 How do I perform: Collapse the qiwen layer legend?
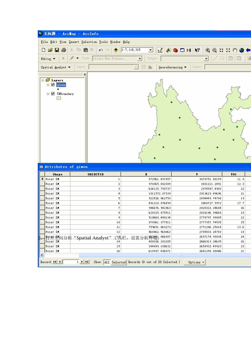pyautogui.click(x=48, y=85)
